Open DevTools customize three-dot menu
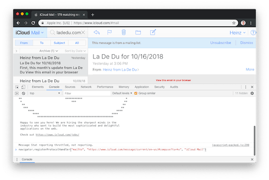 pyautogui.click(x=246, y=87)
